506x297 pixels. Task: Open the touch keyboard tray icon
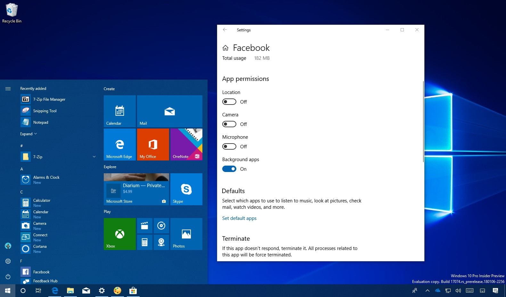coord(470,291)
